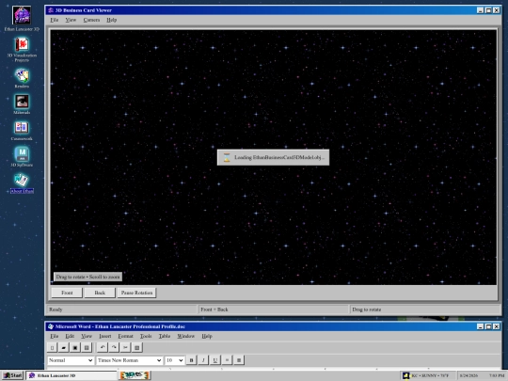The width and height of the screenshot is (508, 381).
Task: Click the quick launch icon beside the taskbar button
Action: 135,375
